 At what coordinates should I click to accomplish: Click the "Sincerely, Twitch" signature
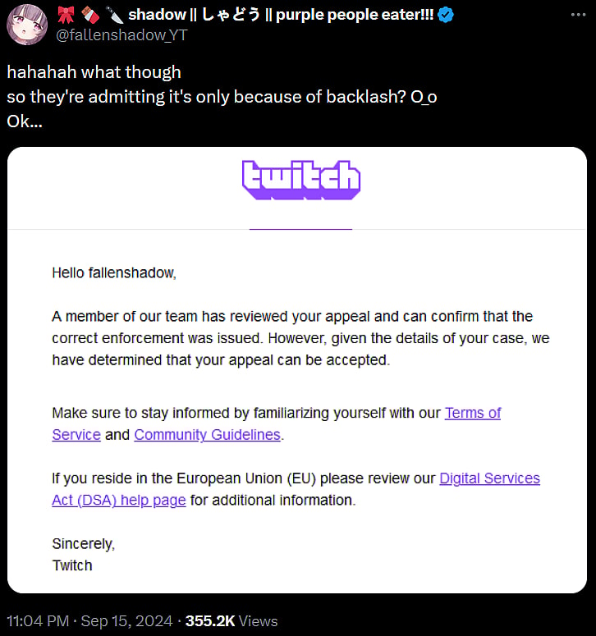(83, 554)
